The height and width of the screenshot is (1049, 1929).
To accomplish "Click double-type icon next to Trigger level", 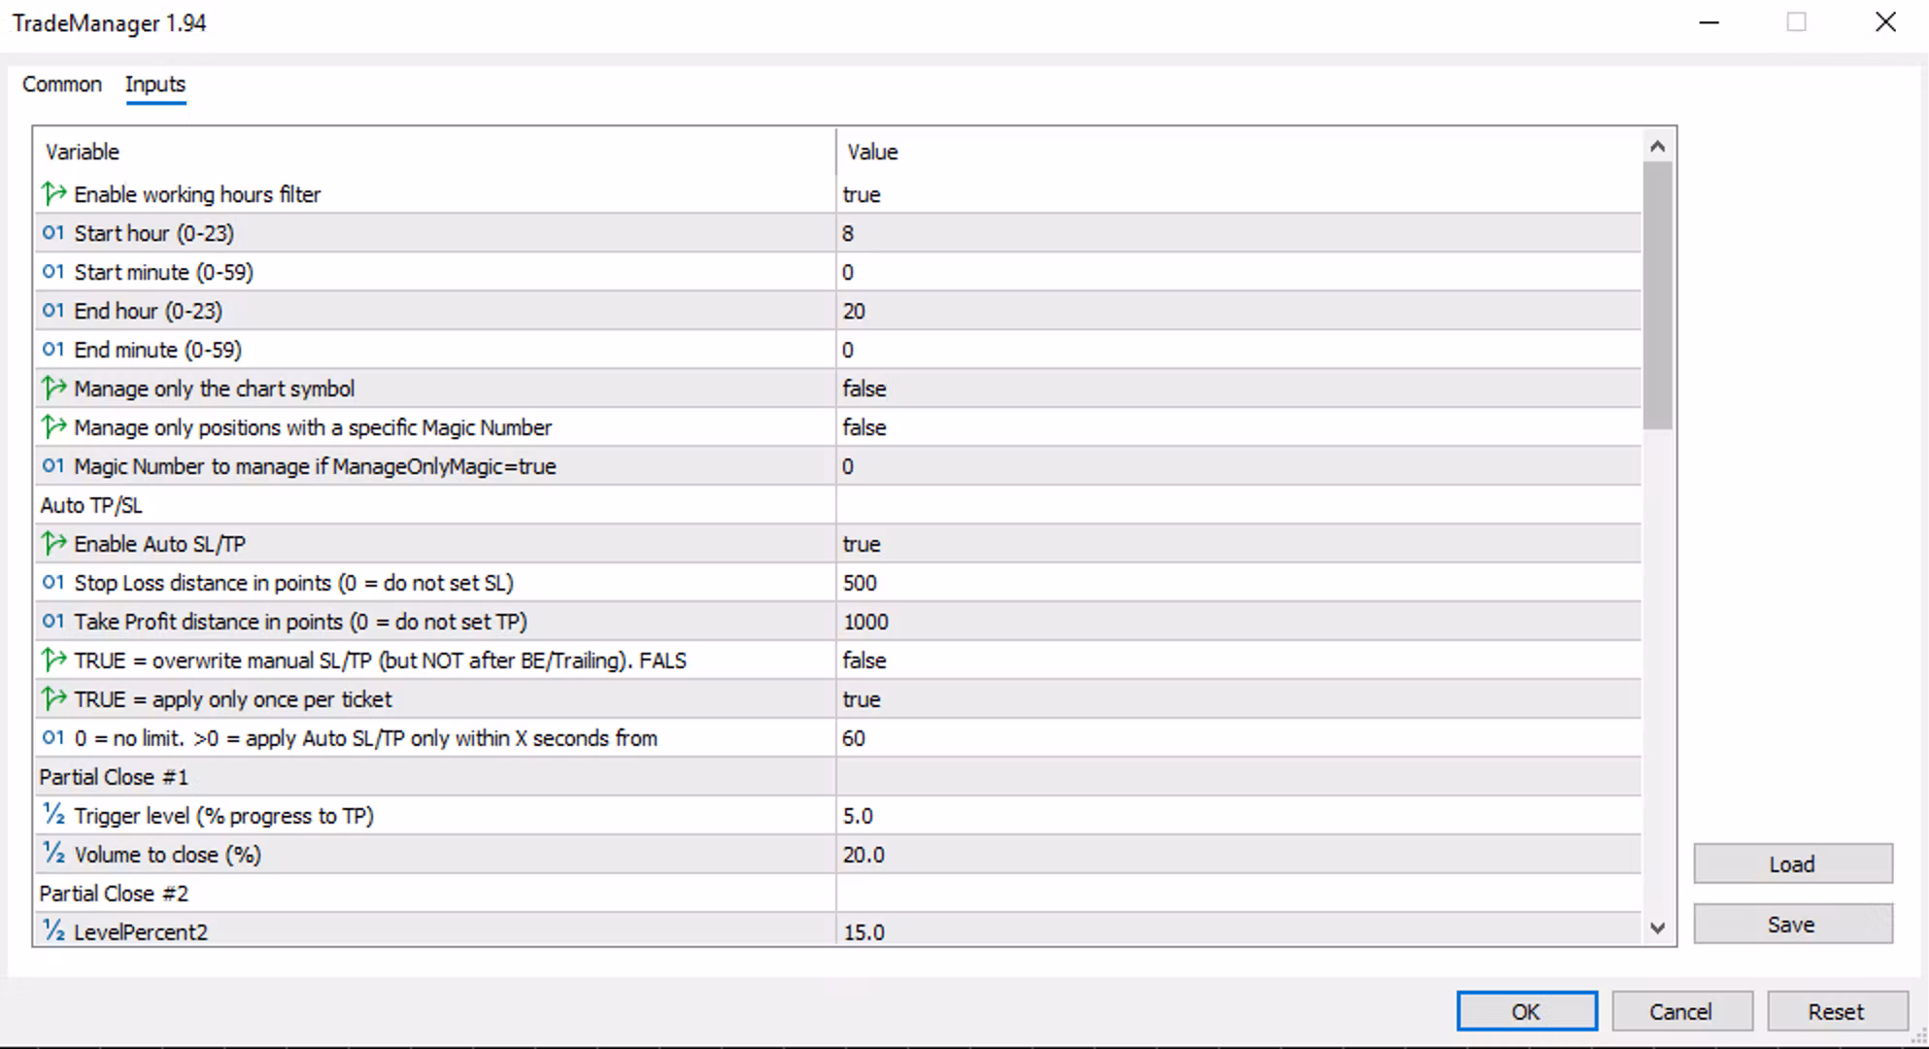I will click(x=53, y=815).
